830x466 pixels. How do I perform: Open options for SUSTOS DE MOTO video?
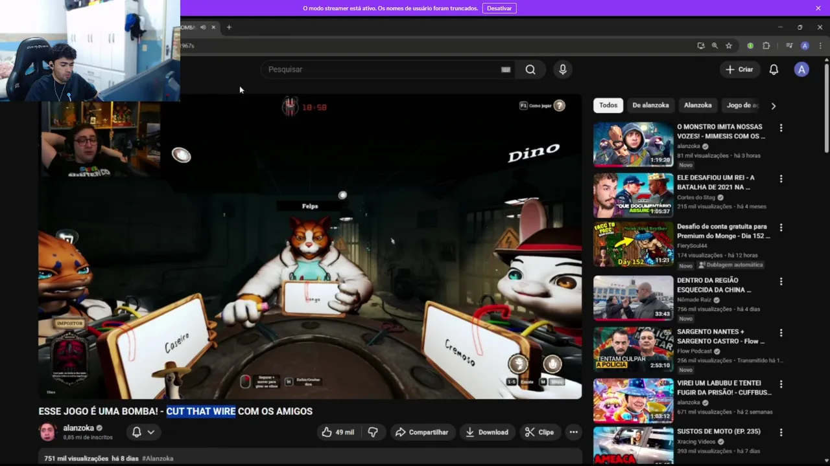point(781,432)
